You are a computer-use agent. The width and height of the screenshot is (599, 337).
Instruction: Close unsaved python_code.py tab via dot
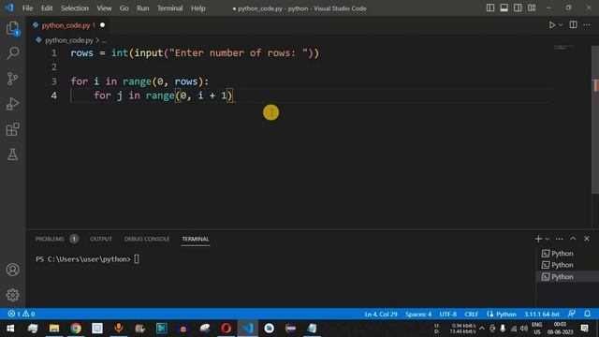point(102,25)
